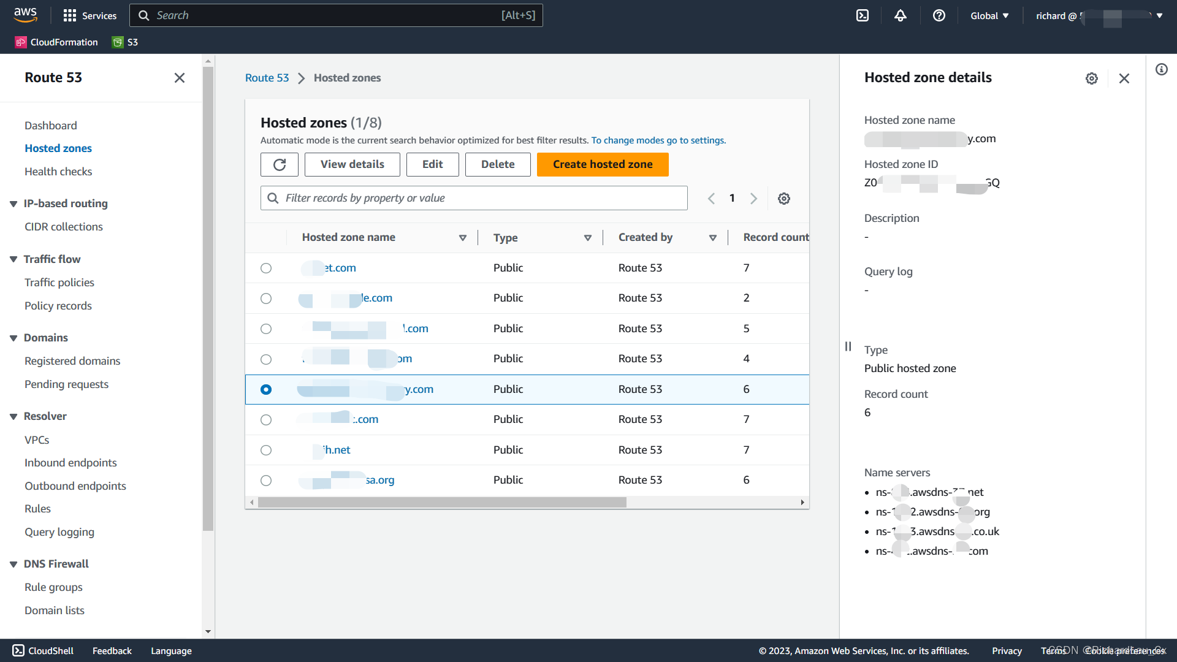Click the sidebar scroll-up arrow
The height and width of the screenshot is (662, 1177).
pos(208,61)
